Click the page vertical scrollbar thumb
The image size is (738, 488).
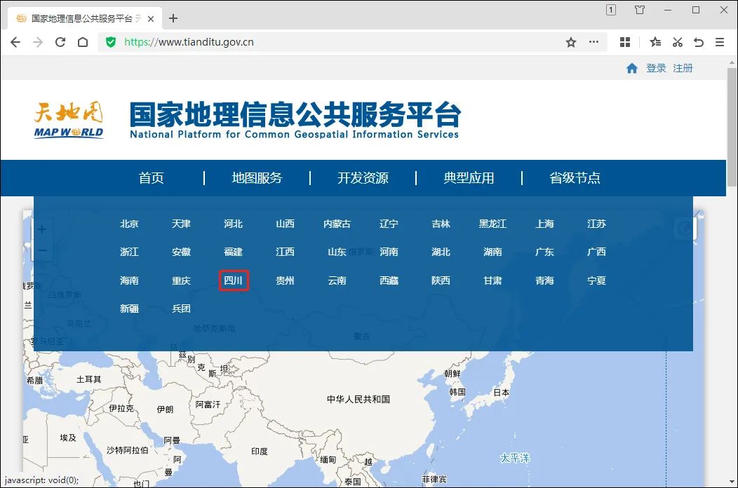[732, 127]
